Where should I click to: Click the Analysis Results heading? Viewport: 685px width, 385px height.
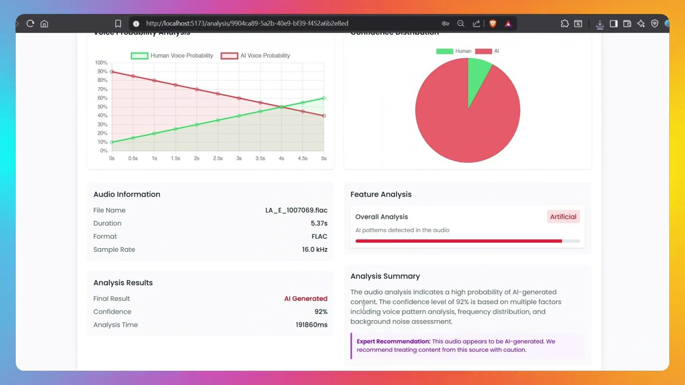123,282
